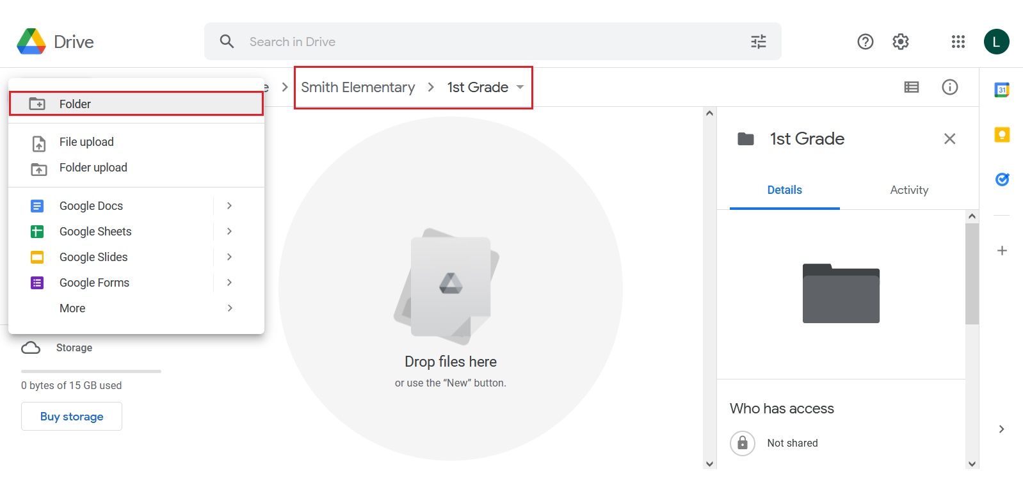Image resolution: width=1023 pixels, height=494 pixels.
Task: Click file area scroll up arrow
Action: (x=709, y=113)
